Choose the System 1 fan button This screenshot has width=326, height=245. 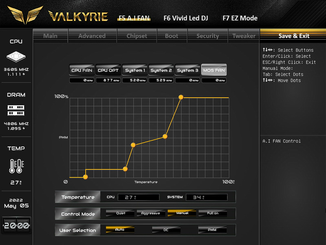pyautogui.click(x=135, y=70)
